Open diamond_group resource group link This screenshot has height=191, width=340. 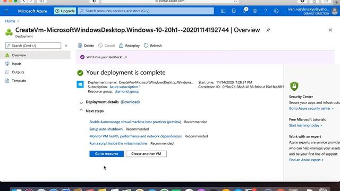click(127, 91)
